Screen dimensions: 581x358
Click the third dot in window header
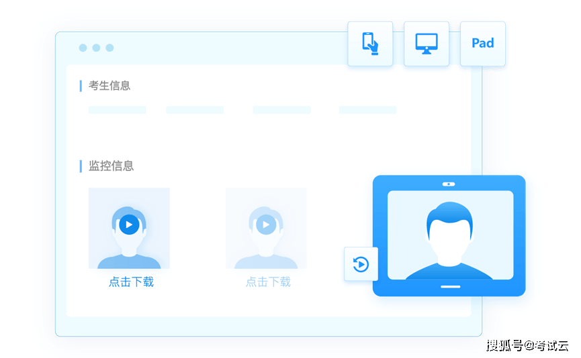(109, 48)
